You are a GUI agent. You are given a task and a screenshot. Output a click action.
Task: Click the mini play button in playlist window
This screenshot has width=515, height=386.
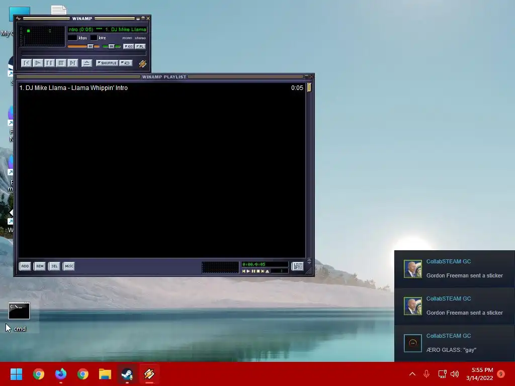(248, 271)
